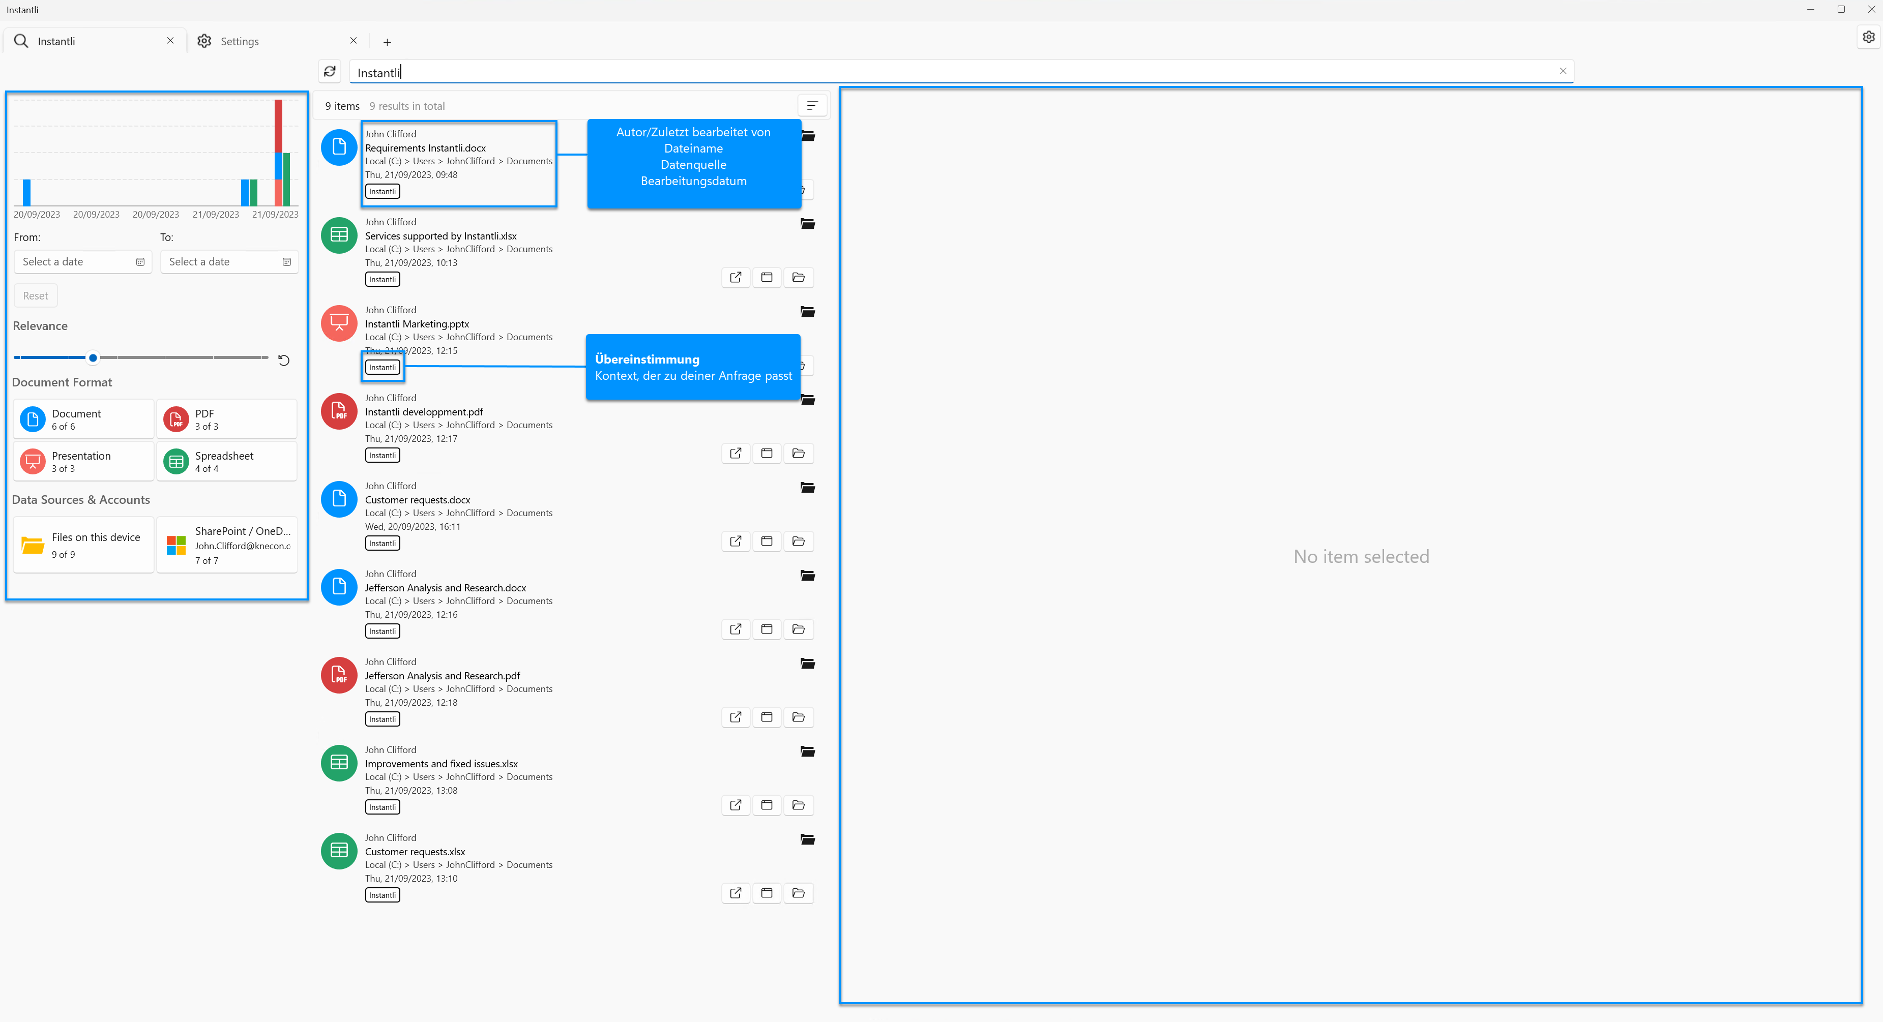Open Customer requests.xlsx in external app
This screenshot has width=1883, height=1022.
pyautogui.click(x=735, y=893)
